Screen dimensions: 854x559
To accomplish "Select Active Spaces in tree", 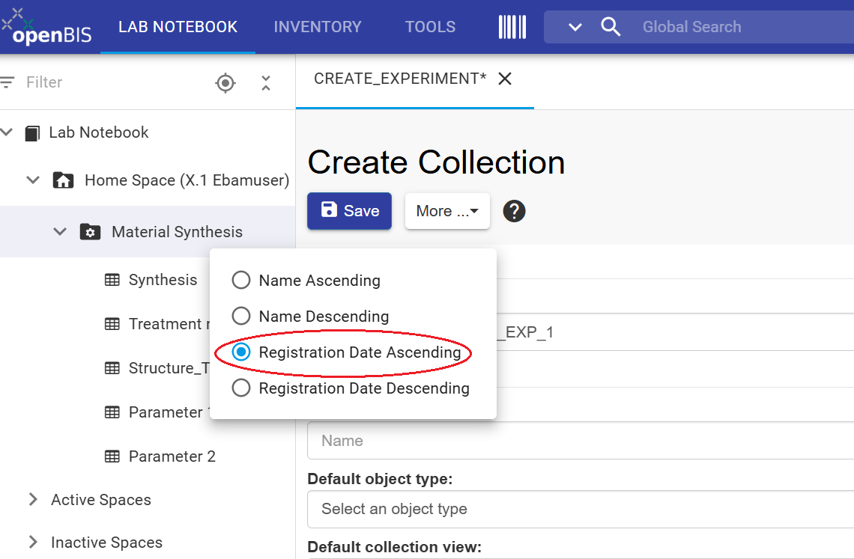I will (101, 500).
